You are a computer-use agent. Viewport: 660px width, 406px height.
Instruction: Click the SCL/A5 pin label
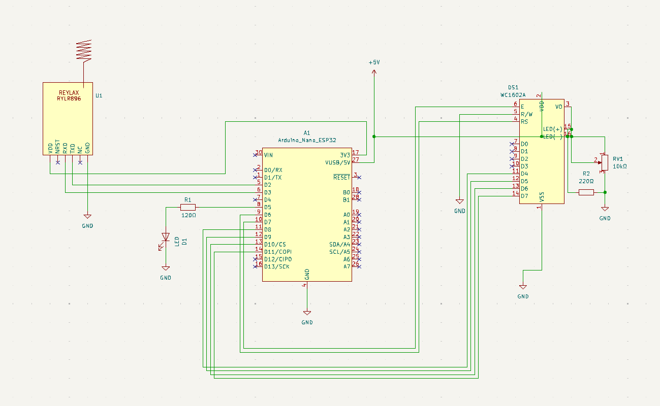[339, 252]
